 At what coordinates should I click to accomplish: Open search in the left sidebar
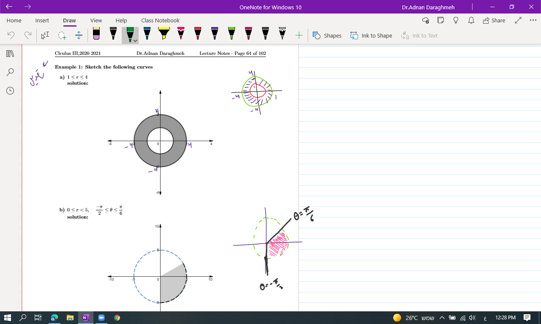pyautogui.click(x=10, y=72)
